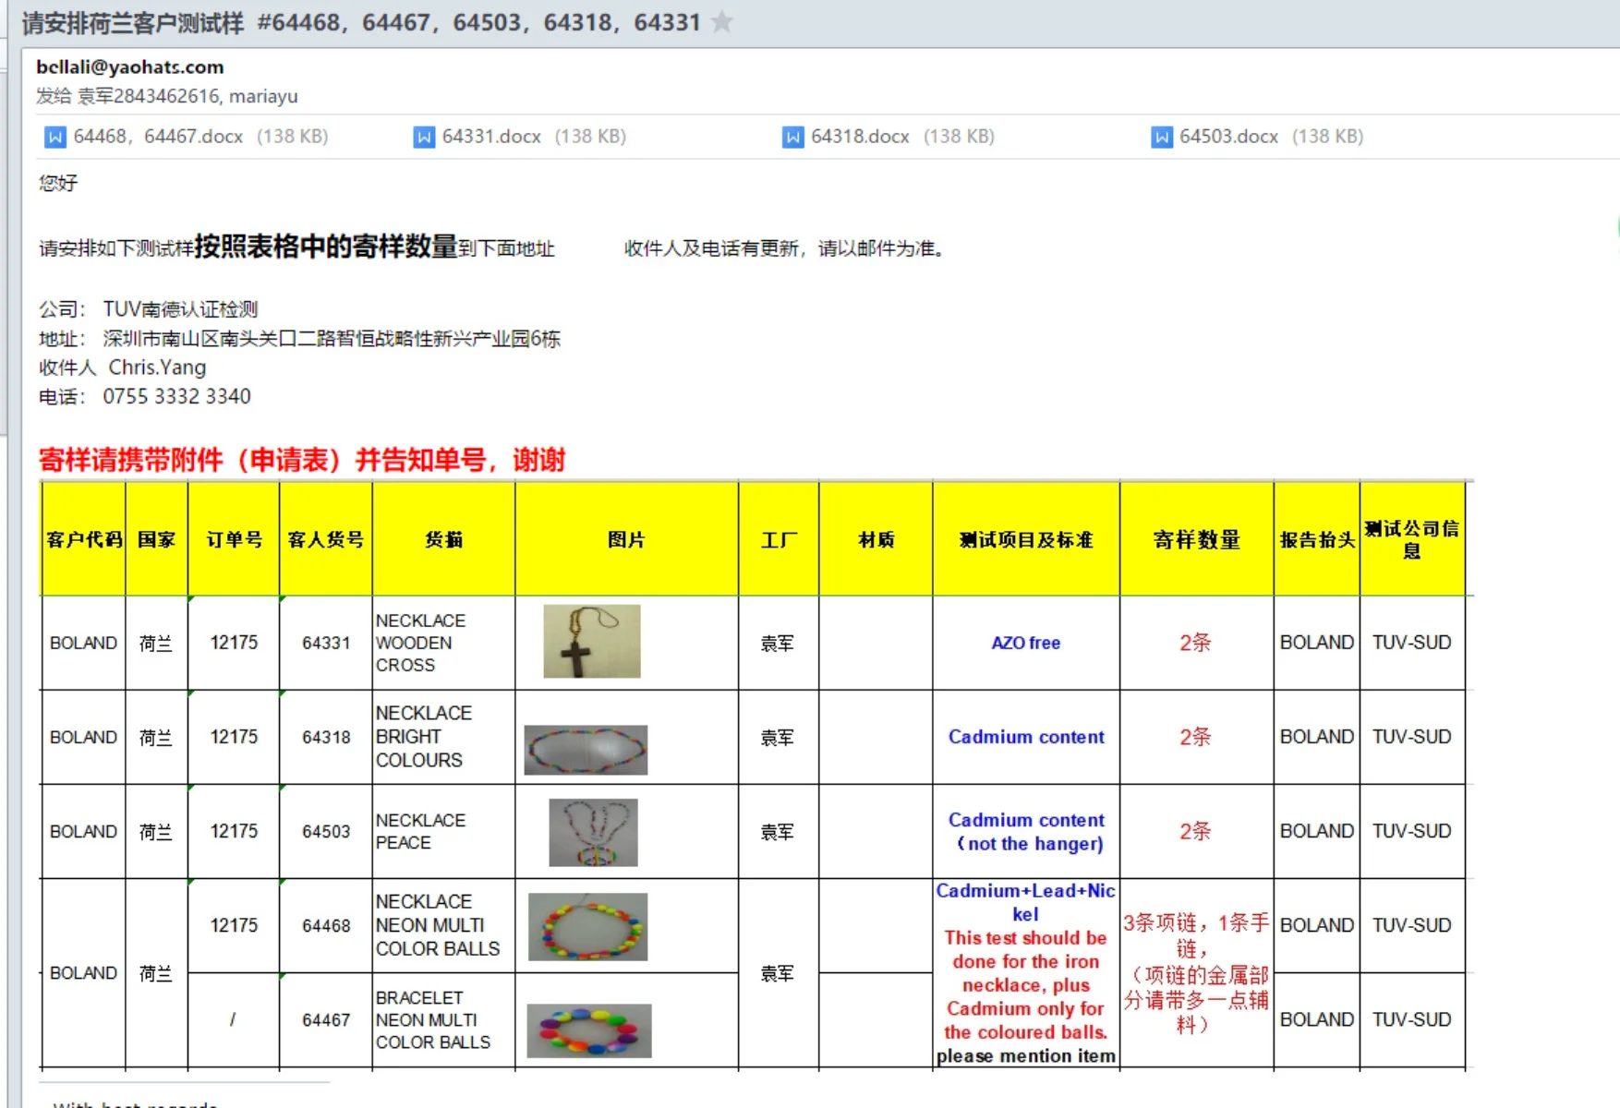Click item number 64468 cell
Screen dimensions: 1620x1108
[326, 925]
